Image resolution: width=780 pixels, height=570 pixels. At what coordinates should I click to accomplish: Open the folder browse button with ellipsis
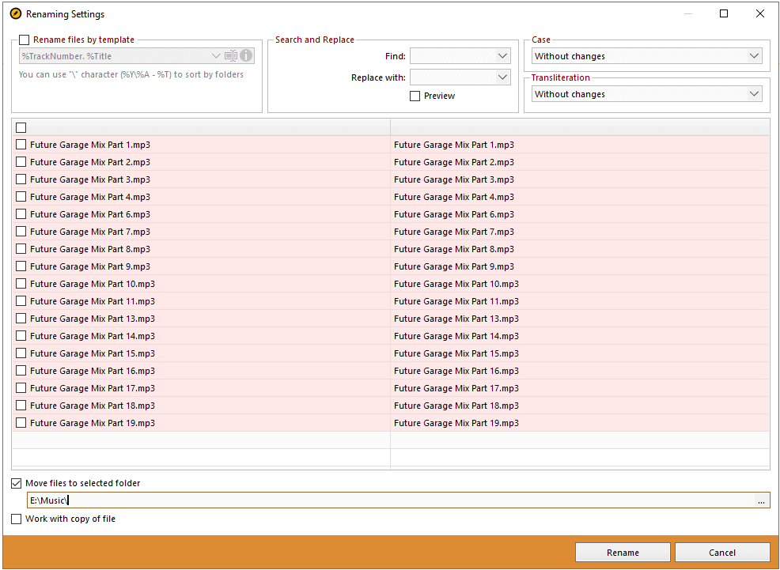pos(762,500)
